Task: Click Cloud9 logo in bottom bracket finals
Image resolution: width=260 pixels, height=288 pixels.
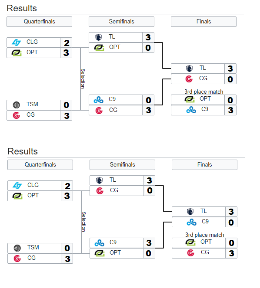Action: coord(191,222)
